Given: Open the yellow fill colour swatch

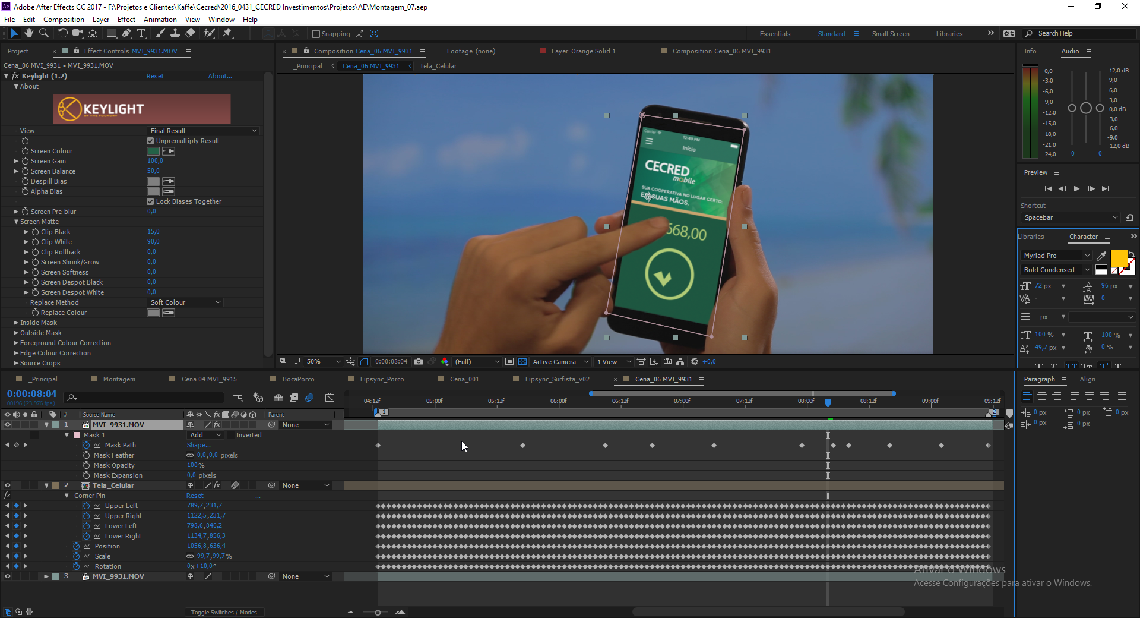Looking at the screenshot, I should click(x=1119, y=258).
